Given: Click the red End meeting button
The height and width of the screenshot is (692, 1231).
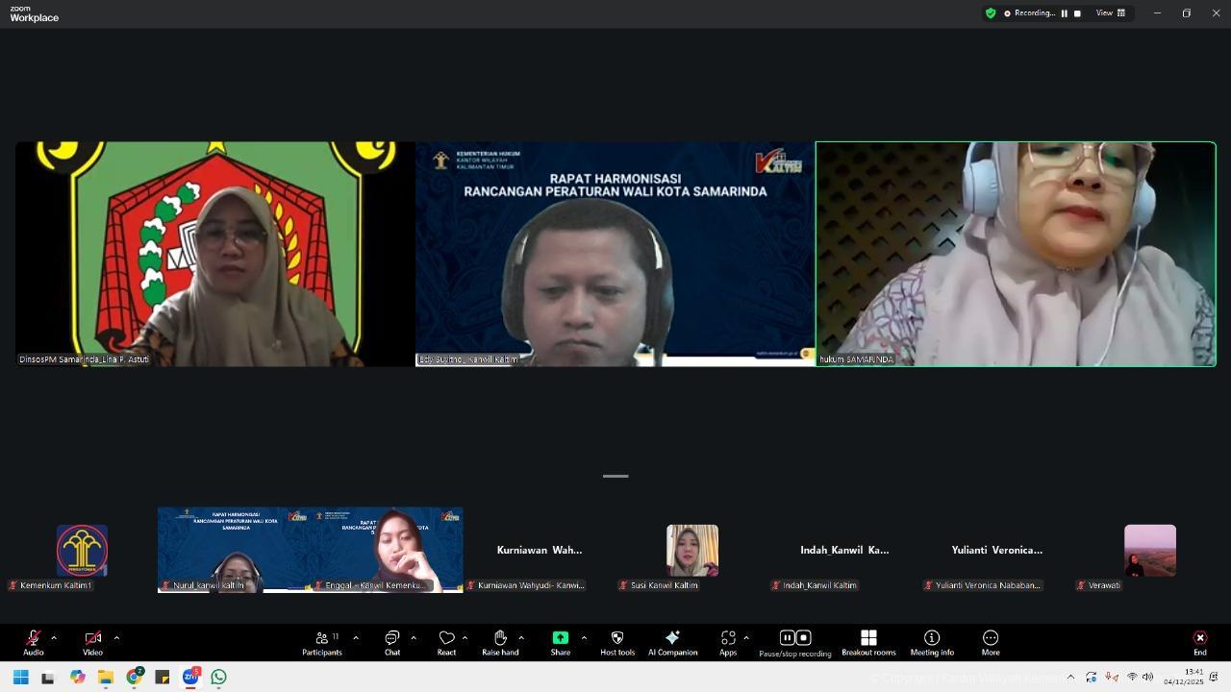Looking at the screenshot, I should (1199, 642).
